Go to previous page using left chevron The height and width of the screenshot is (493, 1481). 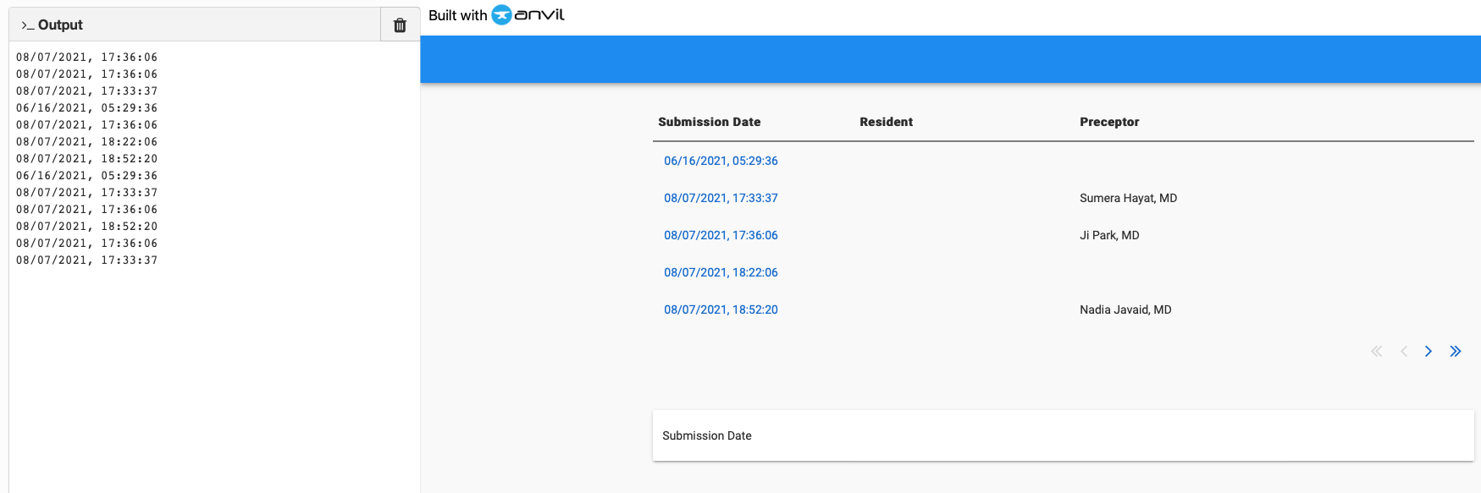pos(1403,352)
